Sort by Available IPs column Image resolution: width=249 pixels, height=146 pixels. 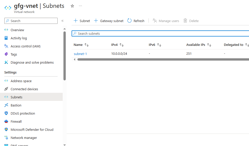coord(199,45)
